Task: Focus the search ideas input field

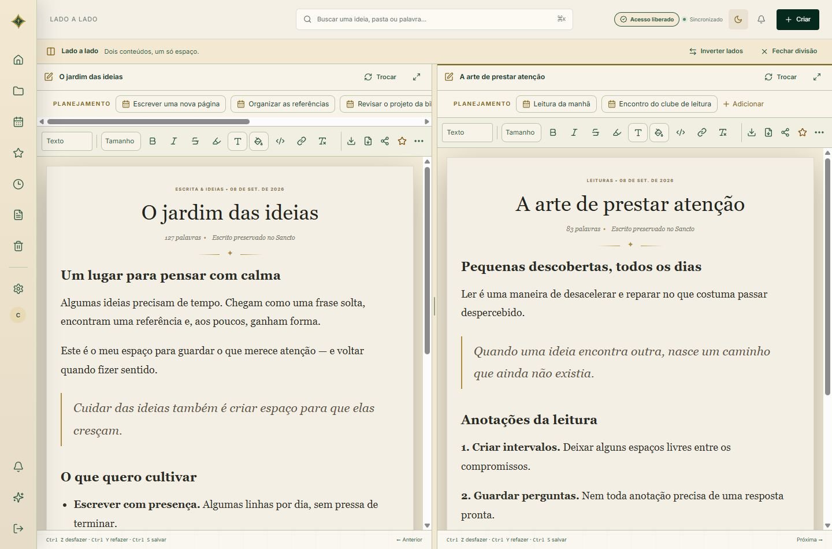Action: click(x=434, y=19)
